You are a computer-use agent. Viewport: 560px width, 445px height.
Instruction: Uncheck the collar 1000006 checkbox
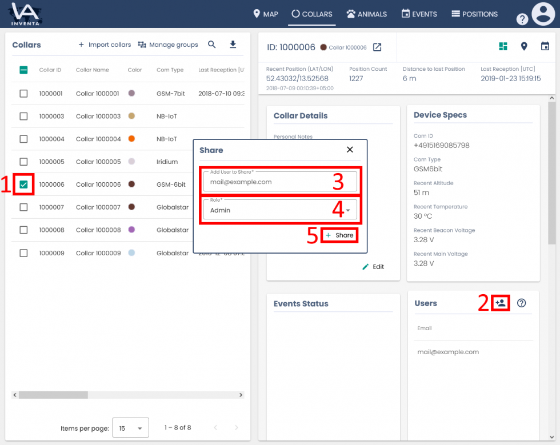pyautogui.click(x=23, y=184)
